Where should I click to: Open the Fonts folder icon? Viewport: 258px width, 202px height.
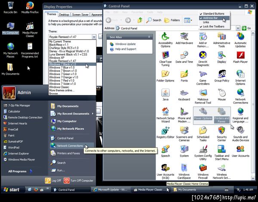pyautogui.click(x=184, y=76)
